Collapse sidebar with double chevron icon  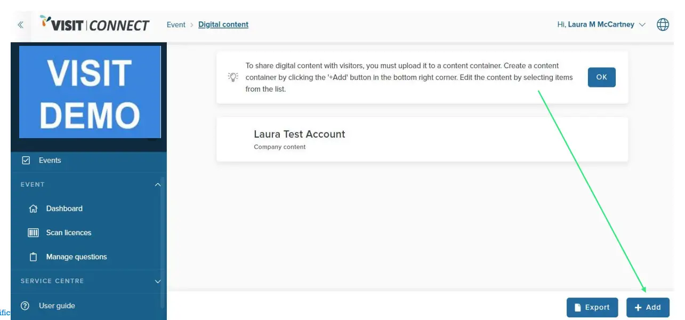(x=20, y=25)
